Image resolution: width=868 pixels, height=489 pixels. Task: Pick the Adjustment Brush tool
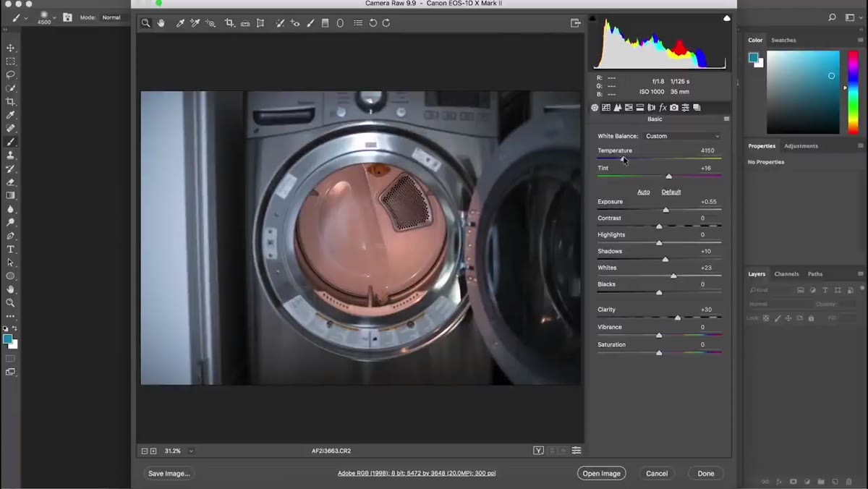(310, 23)
